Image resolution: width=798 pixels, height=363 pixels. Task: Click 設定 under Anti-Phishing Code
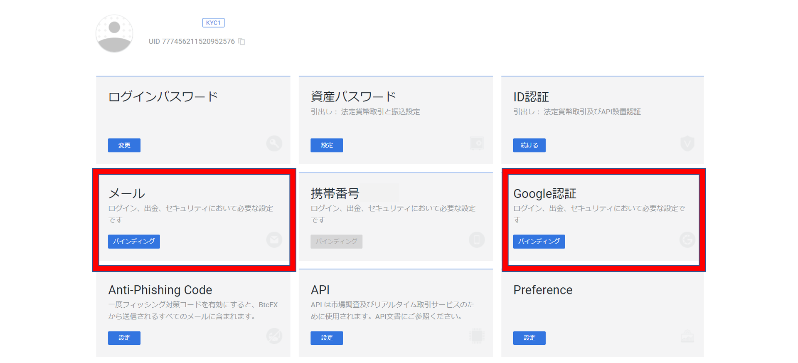click(x=124, y=338)
